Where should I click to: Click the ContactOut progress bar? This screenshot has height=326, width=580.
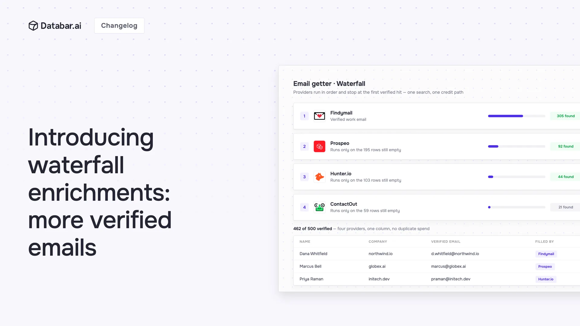tap(517, 207)
